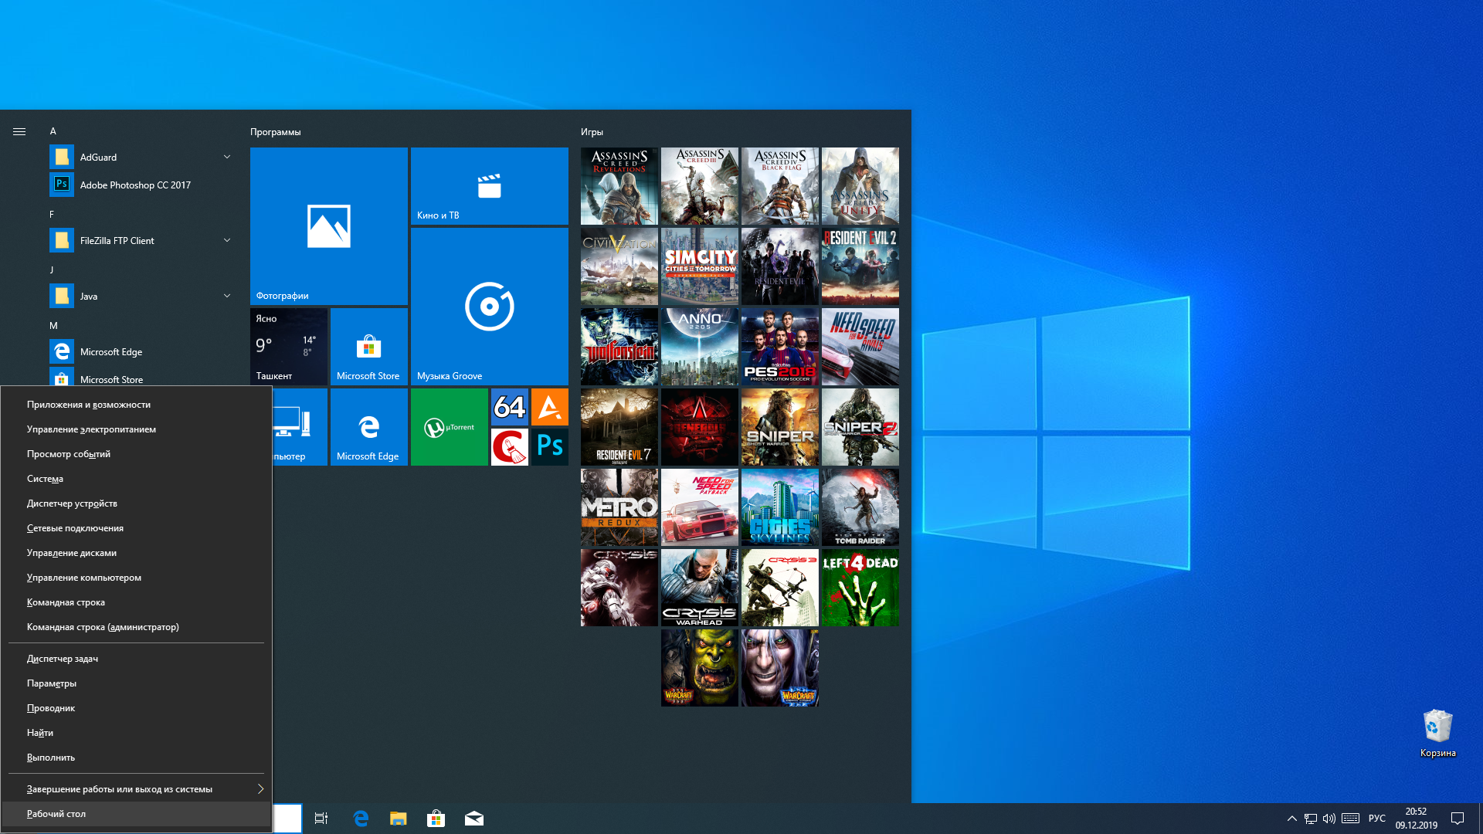Viewport: 1483px width, 834px height.
Task: Launch the Assassin's Creed Revelations tile
Action: tap(619, 186)
